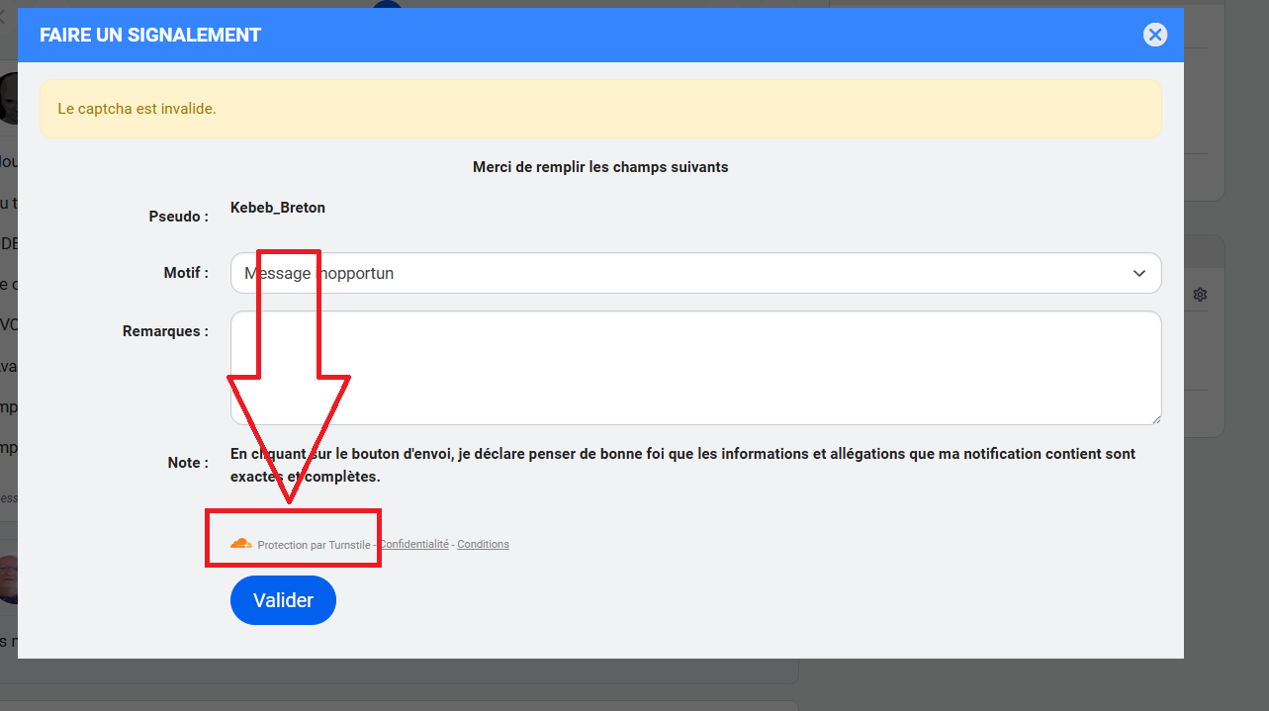Close the Faire un signalement dialog
1269x711 pixels.
1154,35
